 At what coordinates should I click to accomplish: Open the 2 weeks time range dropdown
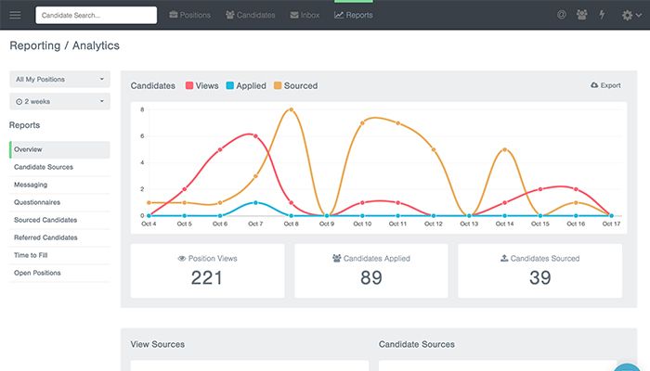tap(59, 101)
